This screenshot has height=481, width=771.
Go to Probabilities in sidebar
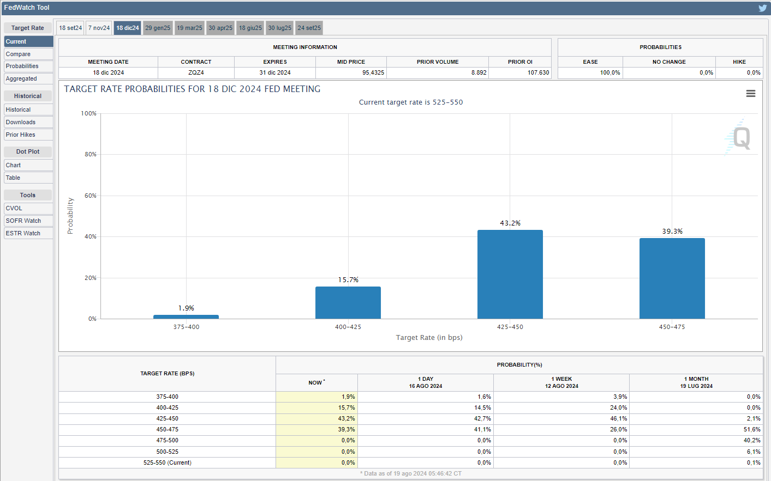(28, 66)
